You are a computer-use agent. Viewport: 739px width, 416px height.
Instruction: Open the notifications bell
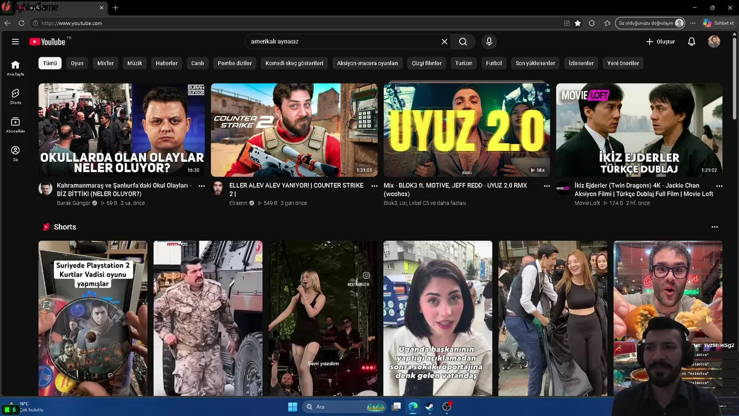(x=692, y=42)
